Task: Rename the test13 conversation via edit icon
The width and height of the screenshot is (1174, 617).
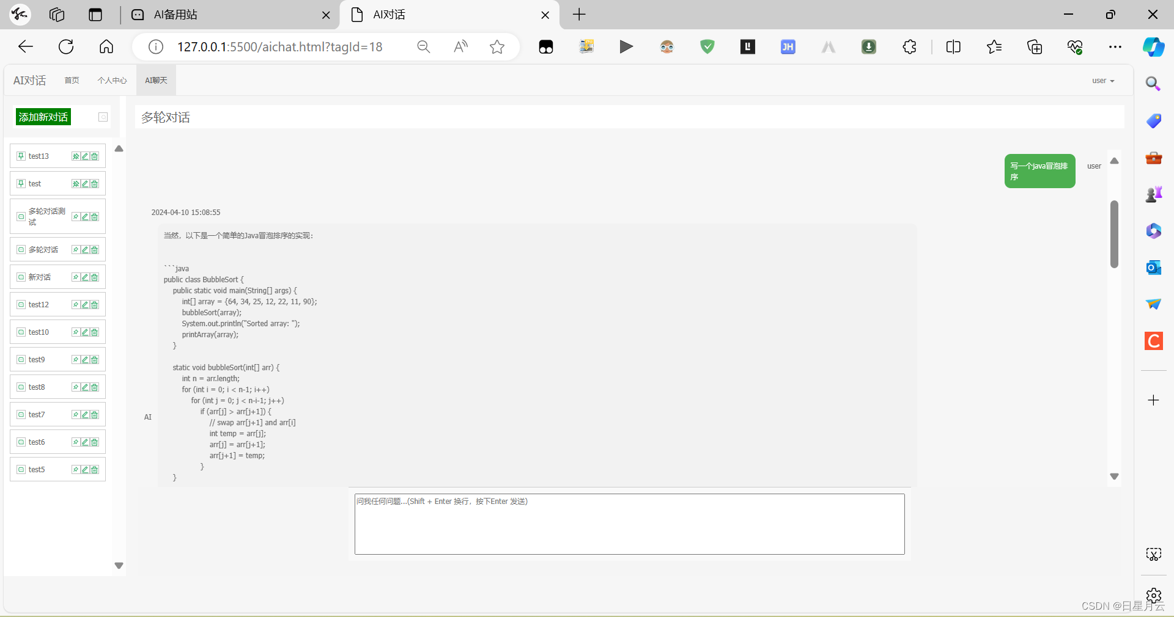Action: [85, 156]
